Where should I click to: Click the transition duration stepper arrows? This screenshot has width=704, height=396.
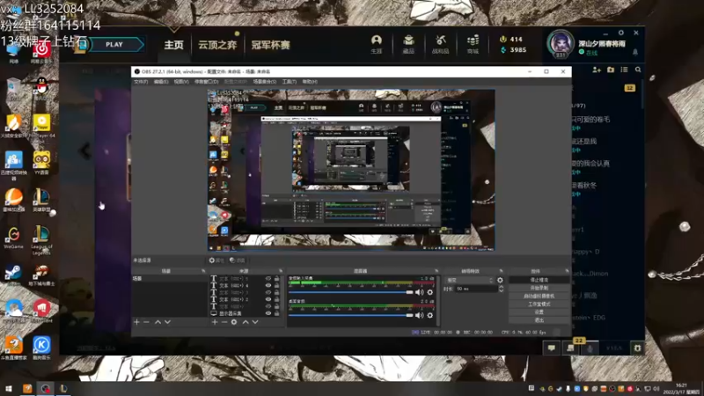point(501,289)
